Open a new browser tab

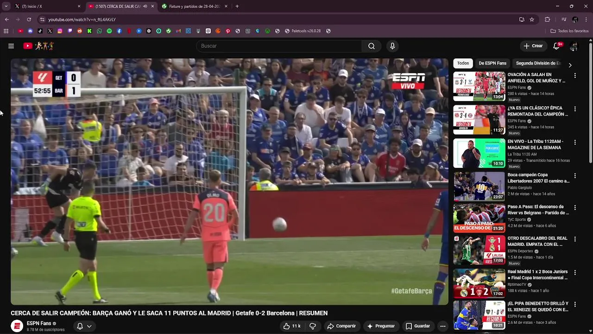[237, 6]
